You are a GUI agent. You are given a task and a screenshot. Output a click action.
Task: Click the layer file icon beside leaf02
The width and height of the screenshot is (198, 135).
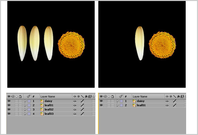point(42,109)
